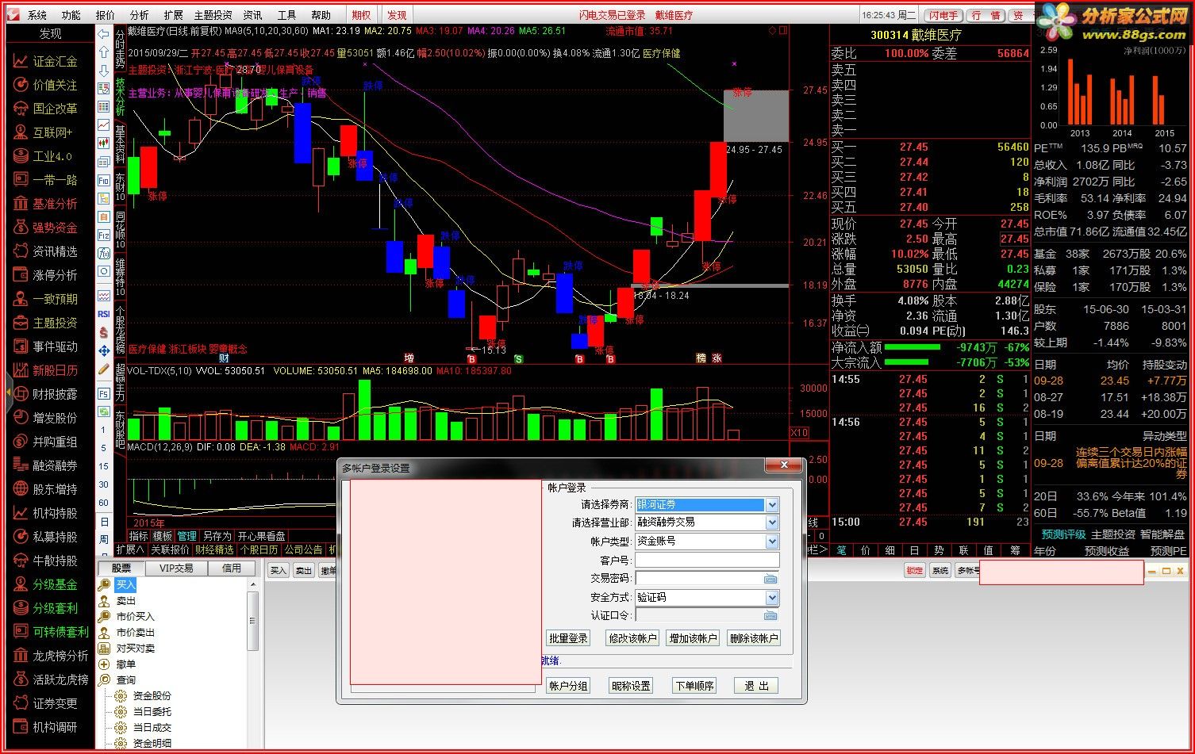Open 价值关注 sidebar item

coord(46,85)
